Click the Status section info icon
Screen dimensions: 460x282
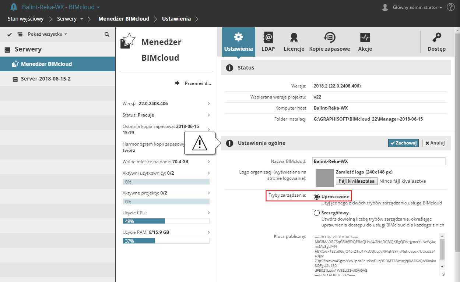[x=229, y=68]
